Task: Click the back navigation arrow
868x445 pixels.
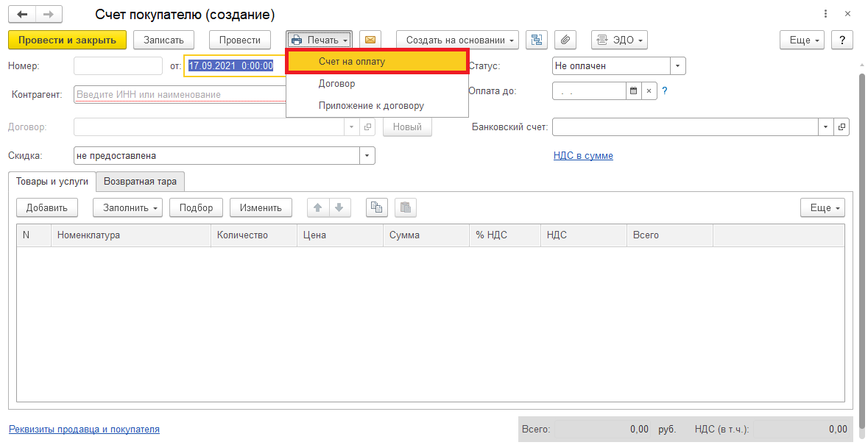Action: [22, 15]
